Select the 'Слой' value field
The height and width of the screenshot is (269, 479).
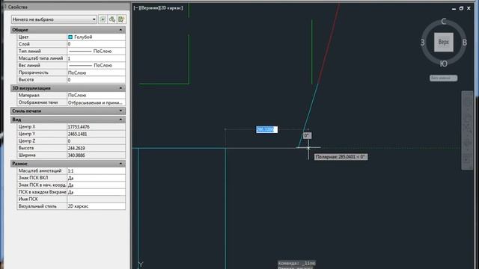(x=96, y=44)
